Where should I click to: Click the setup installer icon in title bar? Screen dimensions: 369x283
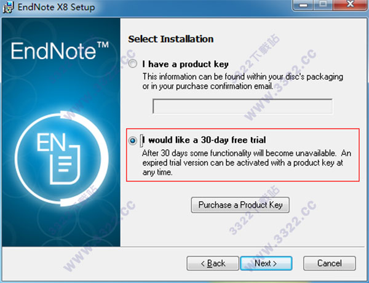point(8,7)
